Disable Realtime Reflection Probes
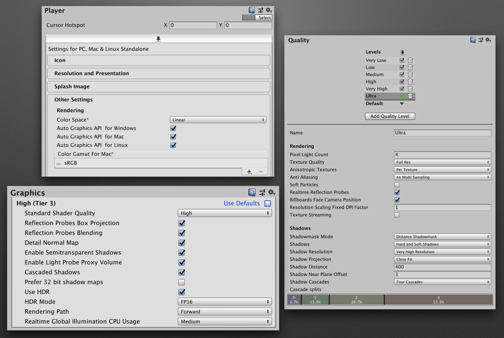 (397, 193)
